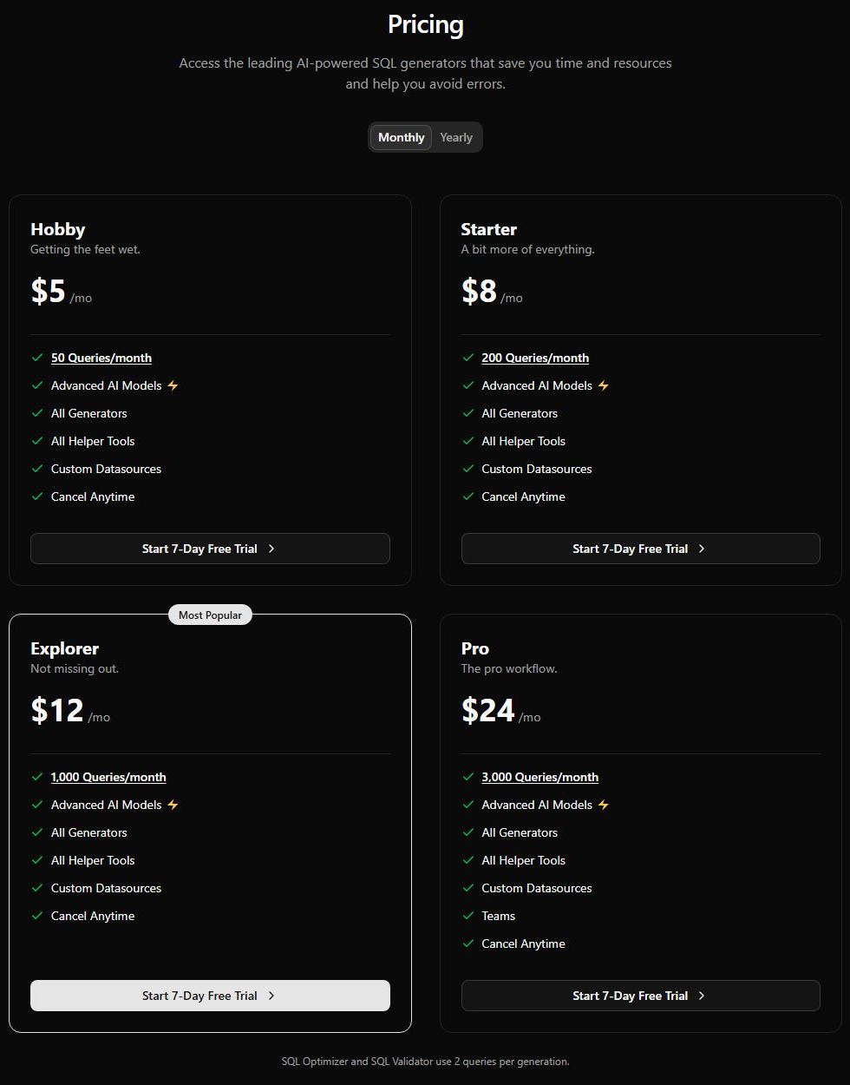Switch billing to Yearly
Image resolution: width=850 pixels, height=1085 pixels.
pyautogui.click(x=456, y=137)
